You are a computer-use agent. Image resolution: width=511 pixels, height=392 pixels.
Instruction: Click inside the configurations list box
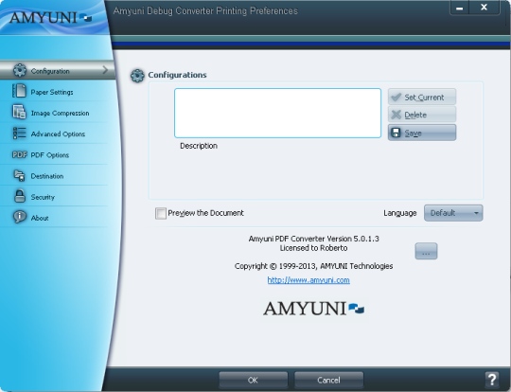click(277, 113)
